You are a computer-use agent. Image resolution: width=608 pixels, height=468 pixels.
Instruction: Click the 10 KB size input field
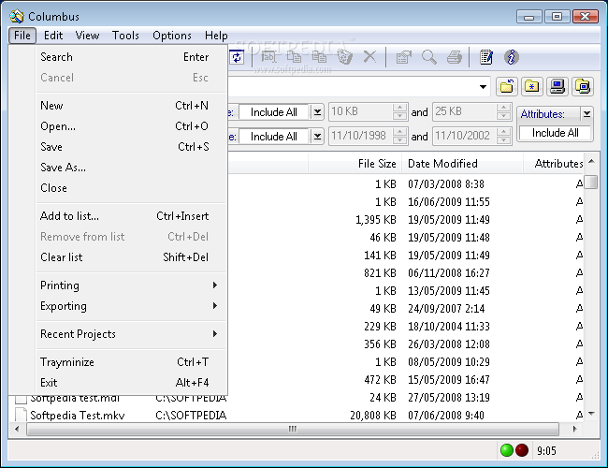(x=361, y=111)
